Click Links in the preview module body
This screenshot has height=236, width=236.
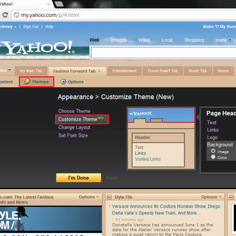click(140, 153)
